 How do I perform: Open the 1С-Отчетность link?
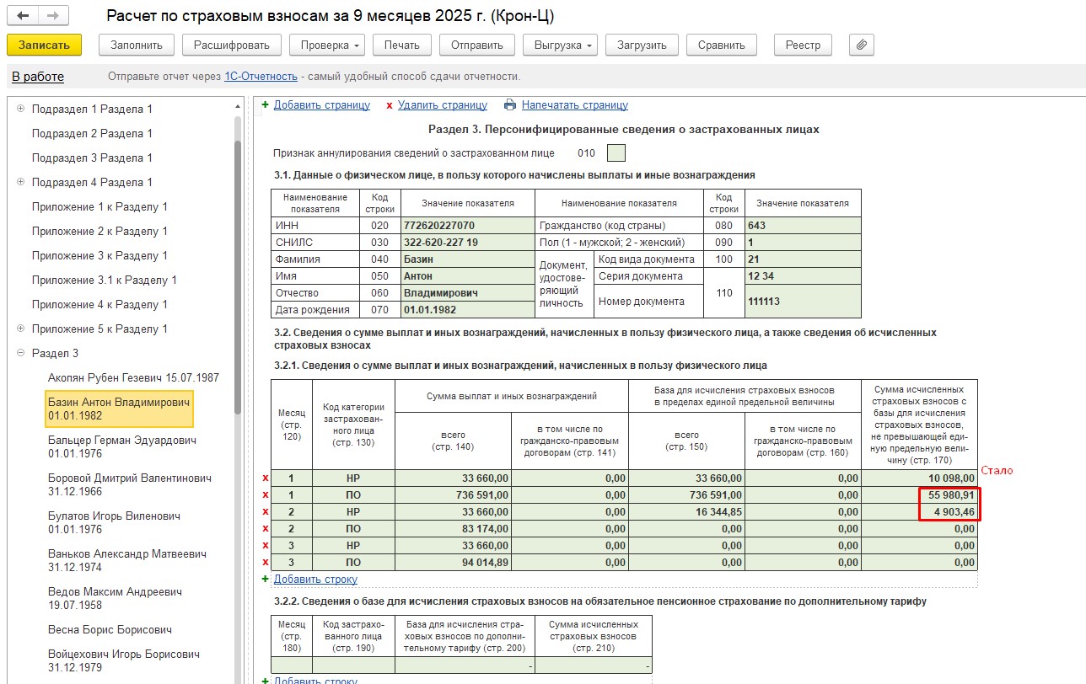coord(261,77)
